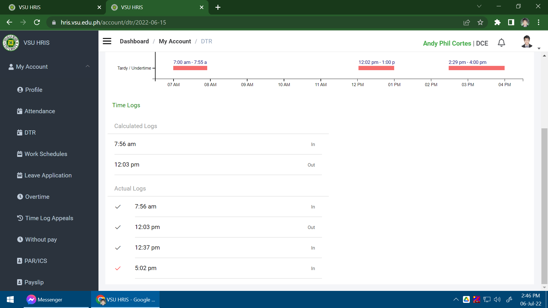548x308 pixels.
Task: Open Time Log Appeals
Action: click(x=49, y=218)
